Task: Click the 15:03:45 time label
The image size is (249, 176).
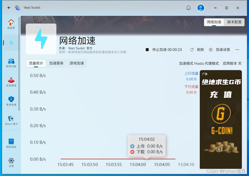Action: tap(65, 164)
